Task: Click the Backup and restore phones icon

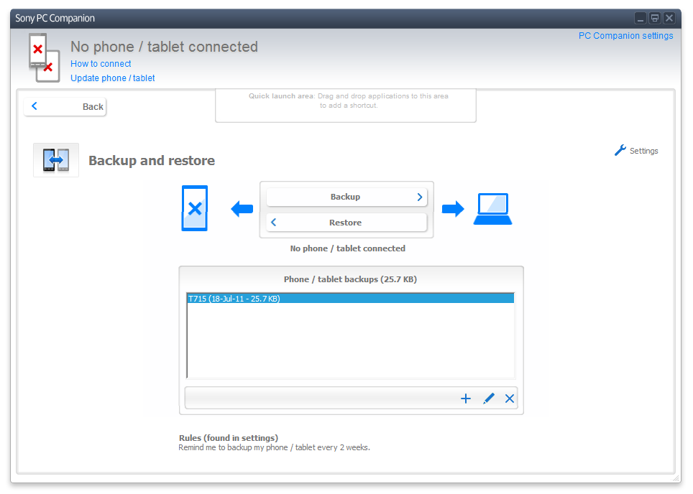Action: (56, 160)
